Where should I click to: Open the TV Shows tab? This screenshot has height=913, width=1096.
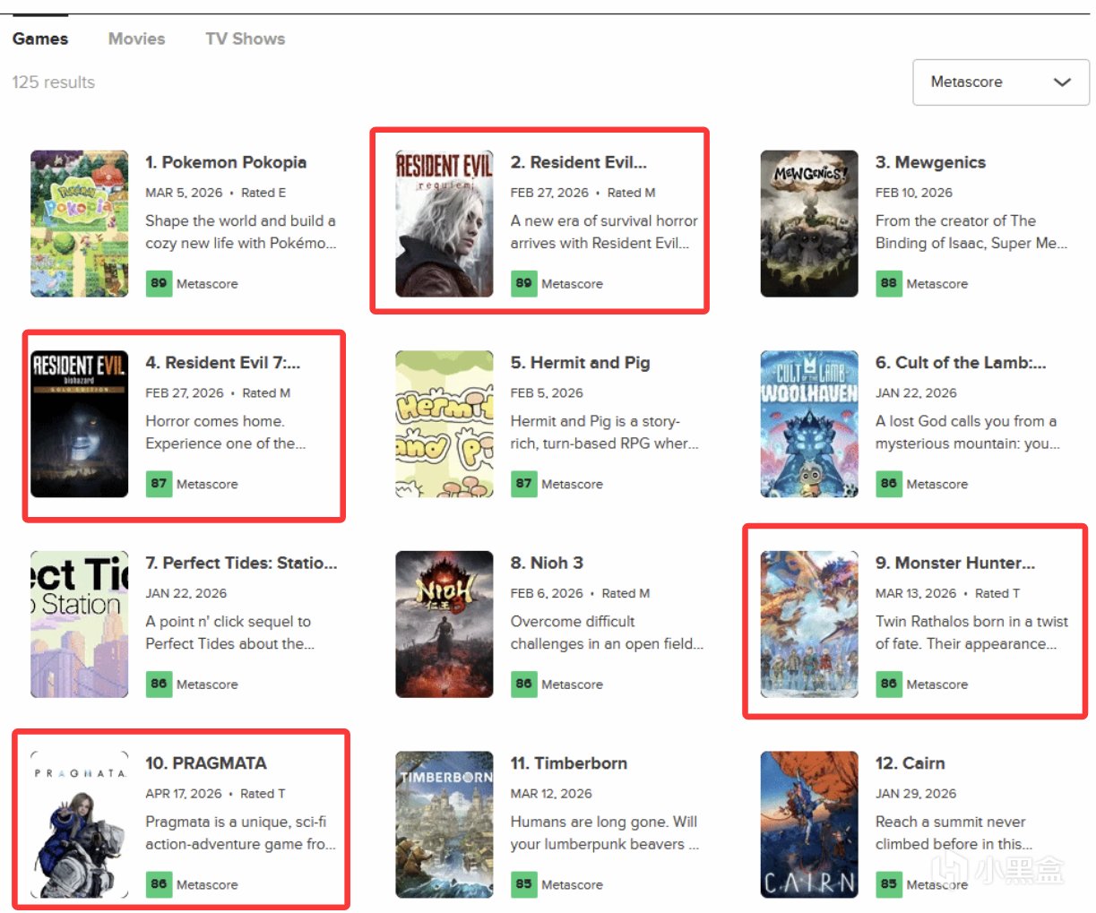[x=245, y=39]
